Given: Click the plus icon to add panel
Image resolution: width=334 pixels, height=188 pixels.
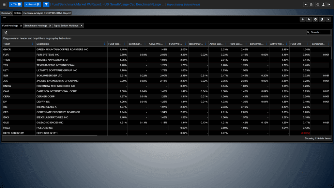Looking at the screenshot, I should 302,19.
